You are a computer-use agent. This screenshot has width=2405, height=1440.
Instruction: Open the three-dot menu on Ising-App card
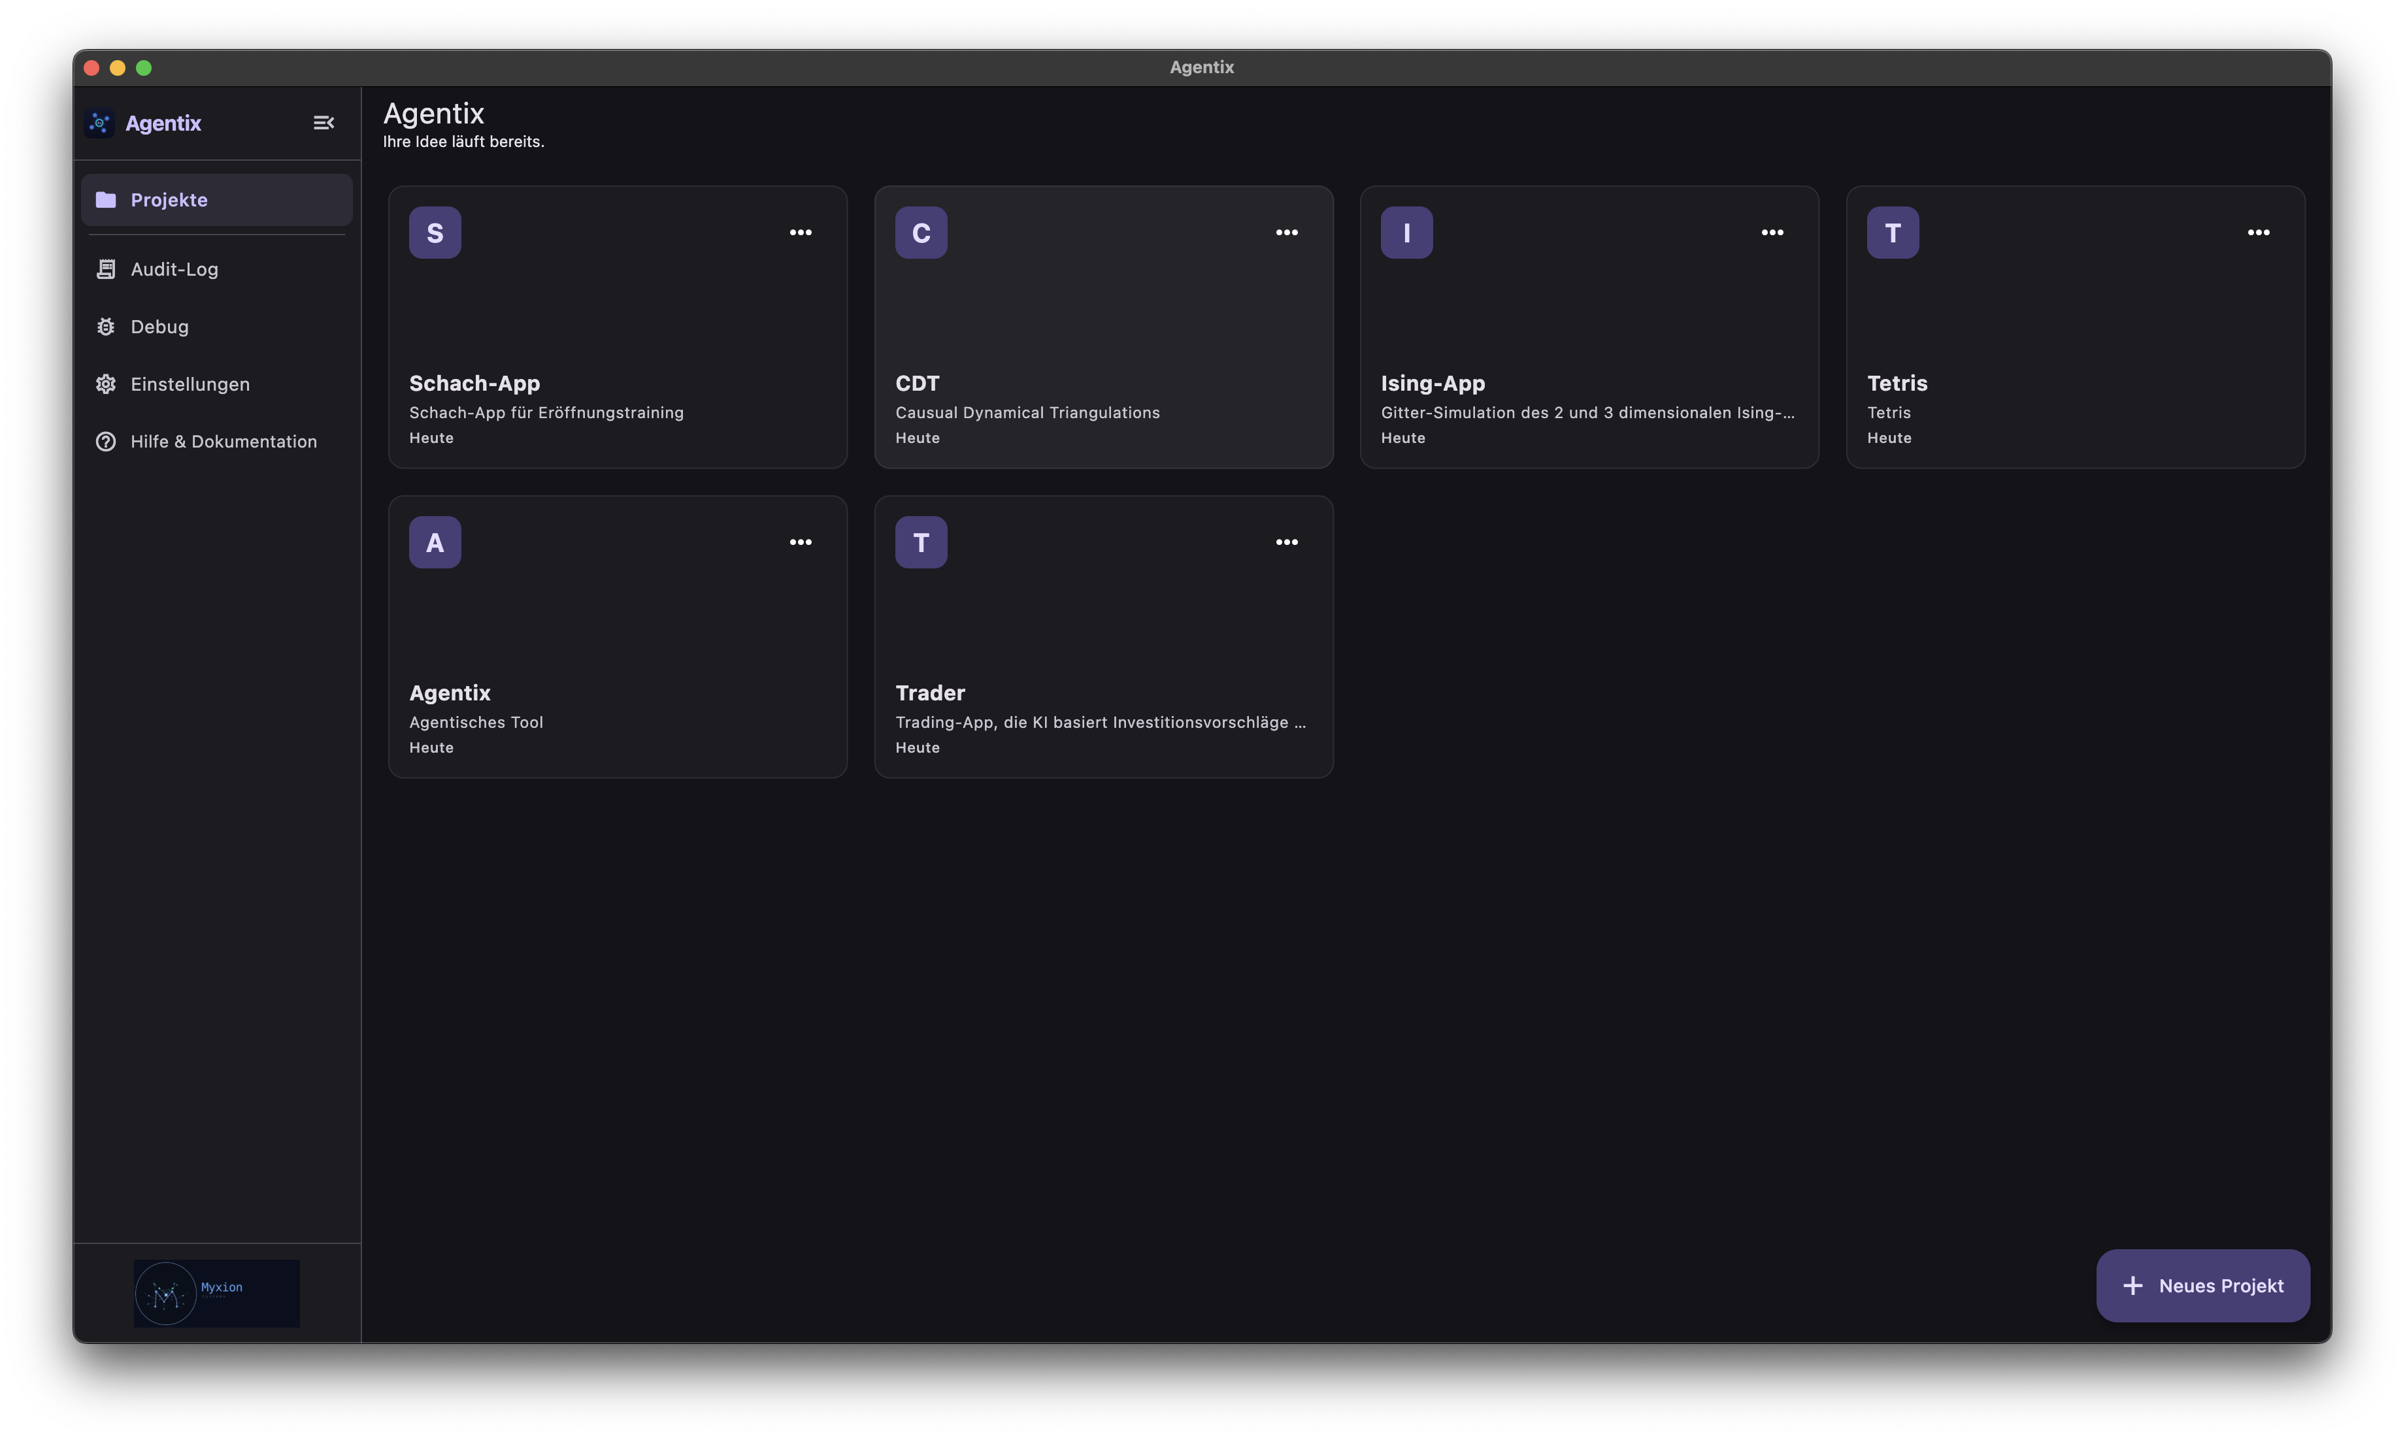click(1772, 233)
